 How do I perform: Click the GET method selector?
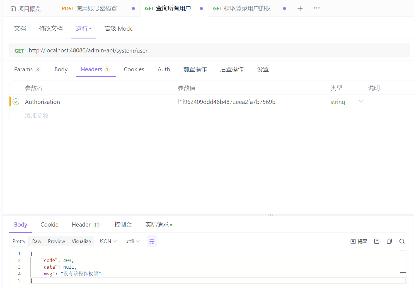19,51
